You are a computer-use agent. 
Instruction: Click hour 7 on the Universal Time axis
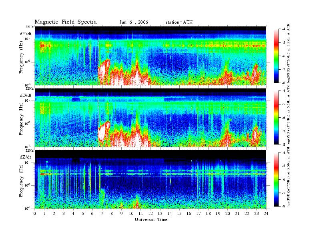click(102, 213)
